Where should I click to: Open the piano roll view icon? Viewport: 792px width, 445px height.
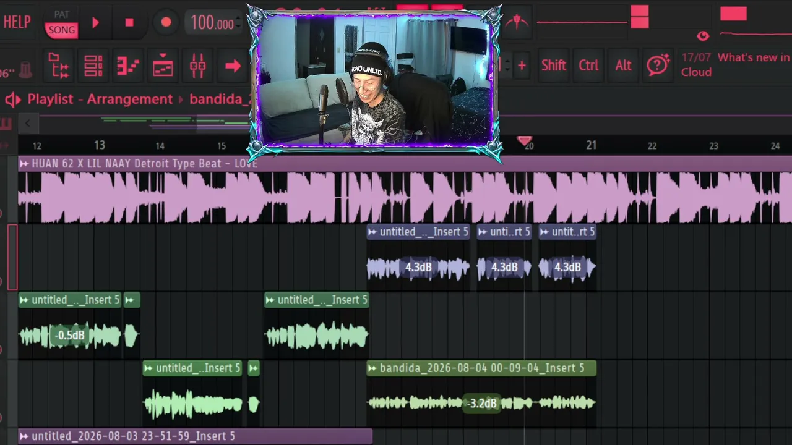click(128, 66)
